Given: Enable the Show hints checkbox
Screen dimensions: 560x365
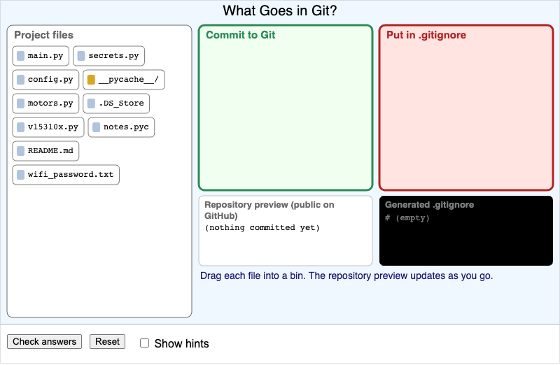Looking at the screenshot, I should (144, 343).
